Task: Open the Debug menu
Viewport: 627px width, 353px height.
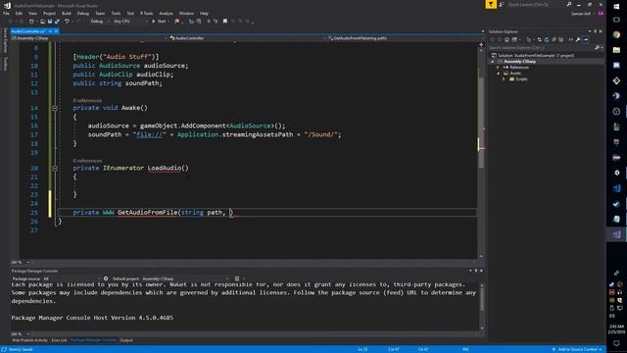Action: pos(82,13)
